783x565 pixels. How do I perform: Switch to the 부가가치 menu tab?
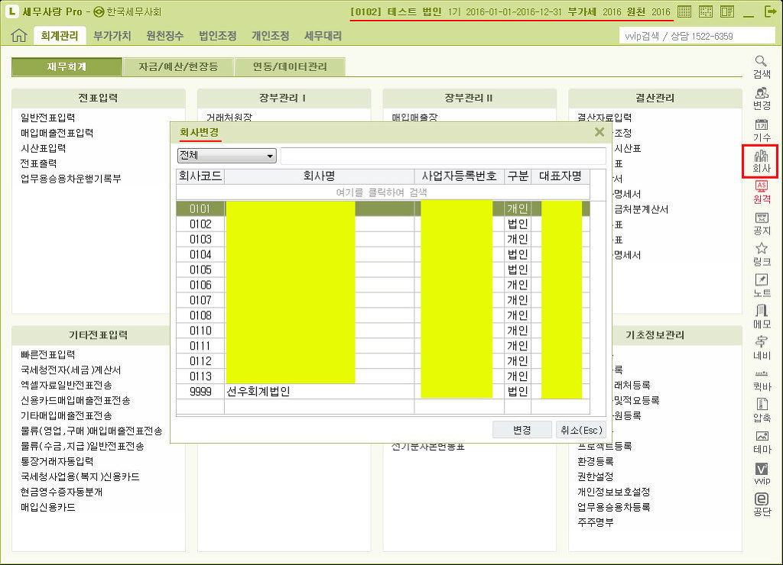pos(112,36)
